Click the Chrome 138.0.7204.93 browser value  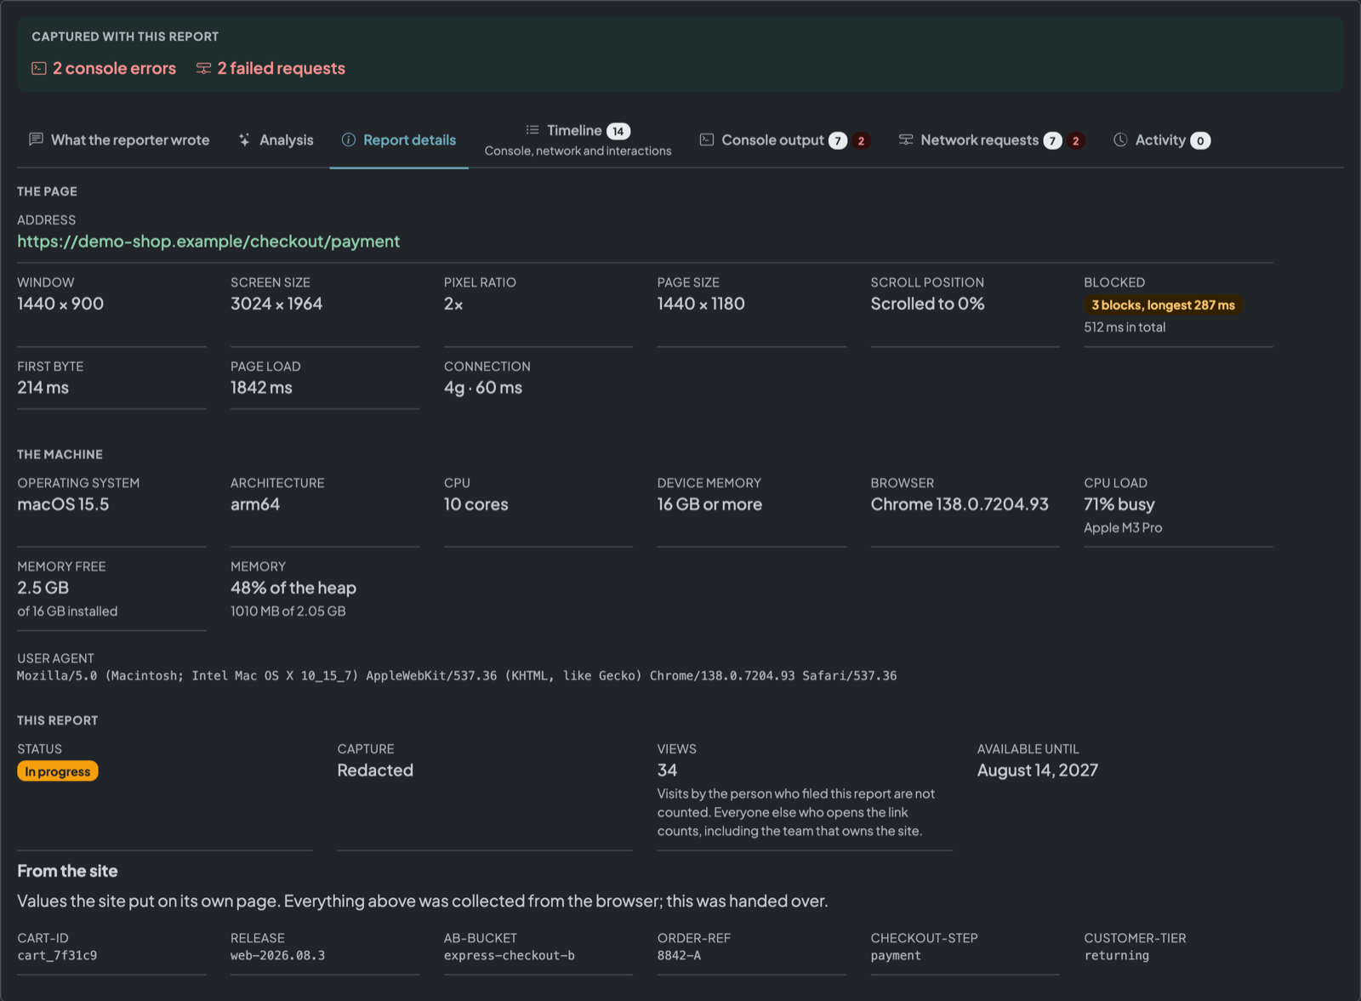(960, 504)
